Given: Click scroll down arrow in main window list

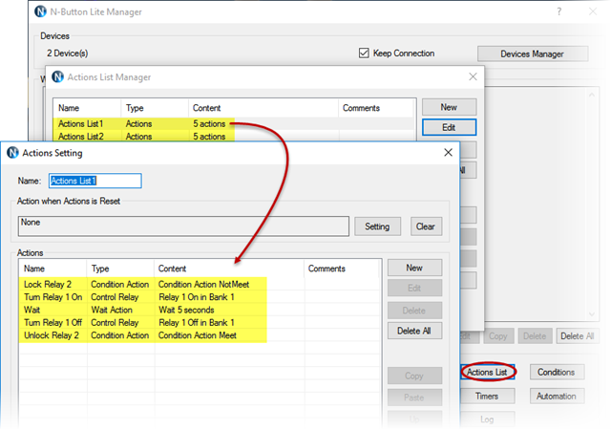Looking at the screenshot, I should click(592, 314).
